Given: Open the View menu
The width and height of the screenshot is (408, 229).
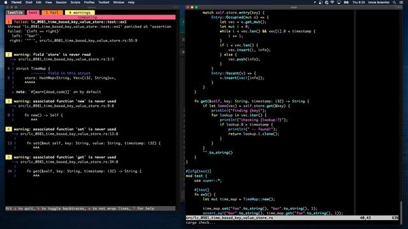Looking at the screenshot, I should click(x=48, y=3).
